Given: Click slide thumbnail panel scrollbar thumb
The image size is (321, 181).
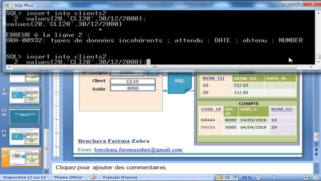Looking at the screenshot, I should click(46, 149).
